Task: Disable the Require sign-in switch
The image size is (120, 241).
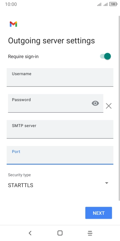Action: pyautogui.click(x=105, y=56)
